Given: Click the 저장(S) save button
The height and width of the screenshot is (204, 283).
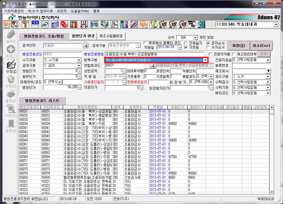Looking at the screenshot, I should (239, 45).
